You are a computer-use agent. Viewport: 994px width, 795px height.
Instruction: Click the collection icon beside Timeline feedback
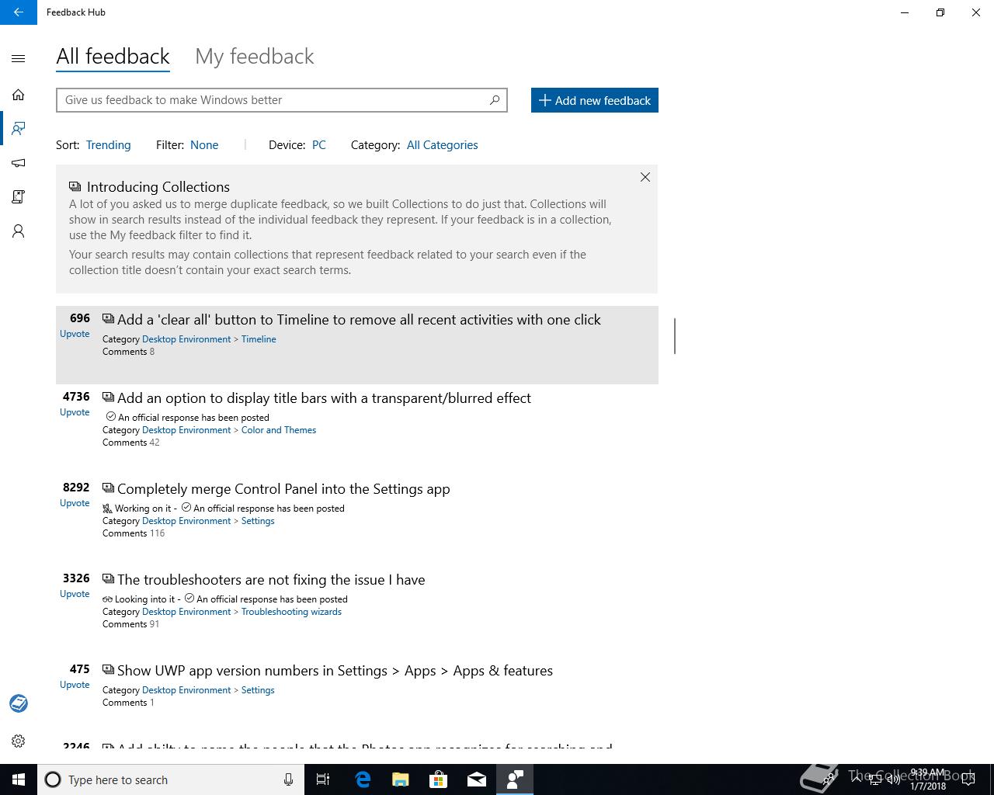click(x=108, y=318)
